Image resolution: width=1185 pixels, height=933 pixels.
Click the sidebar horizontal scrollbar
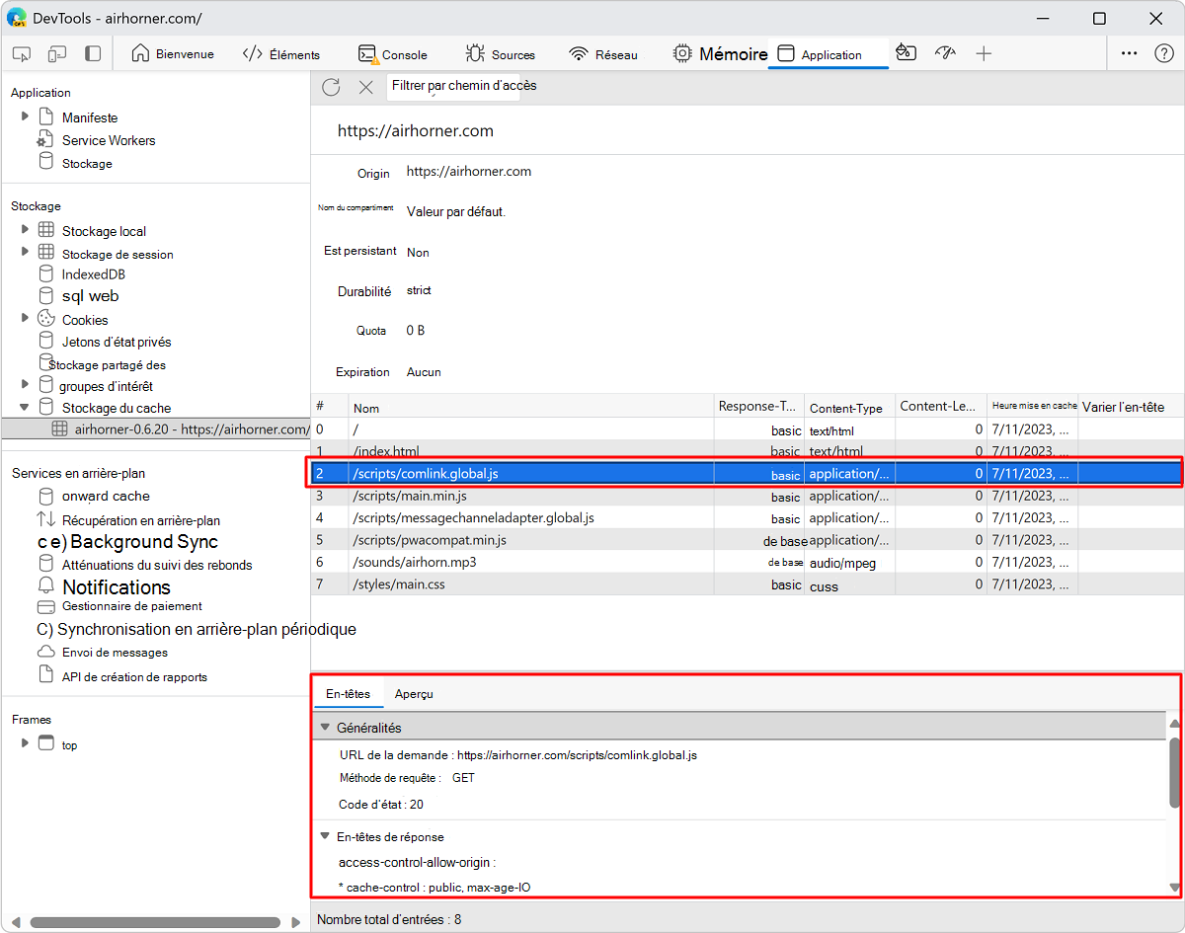[154, 922]
